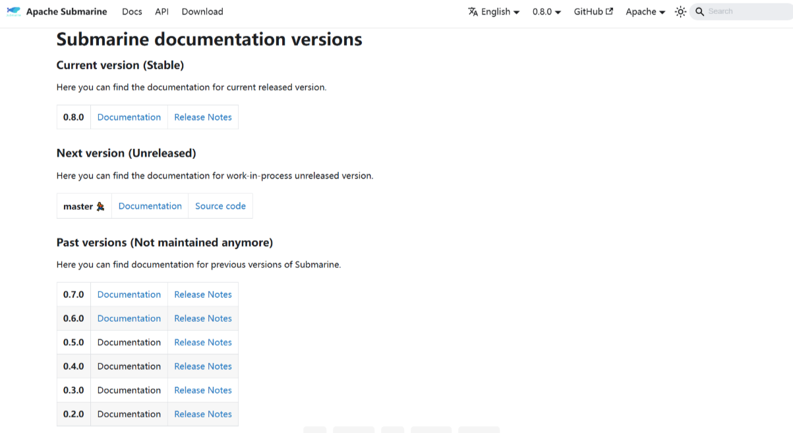Viewport: 793px width, 433px height.
Task: View Release Notes for version 0.6.0
Action: point(203,318)
